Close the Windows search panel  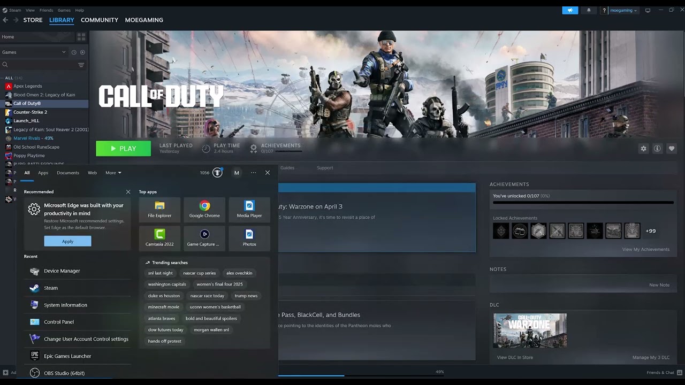click(x=268, y=173)
